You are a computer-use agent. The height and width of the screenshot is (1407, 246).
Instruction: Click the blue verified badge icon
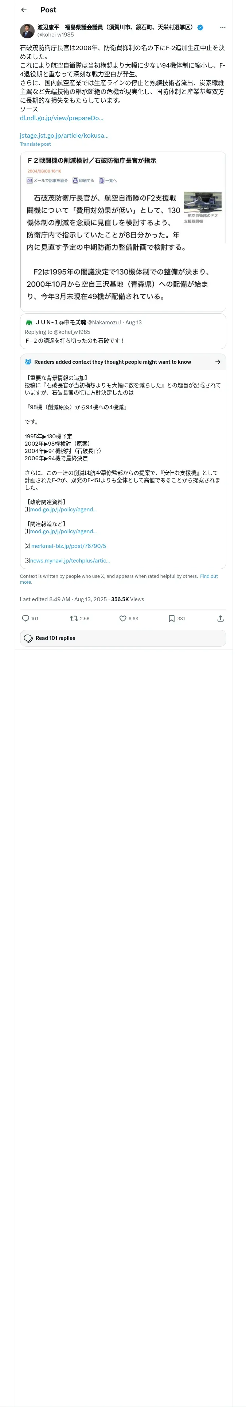pos(200,27)
